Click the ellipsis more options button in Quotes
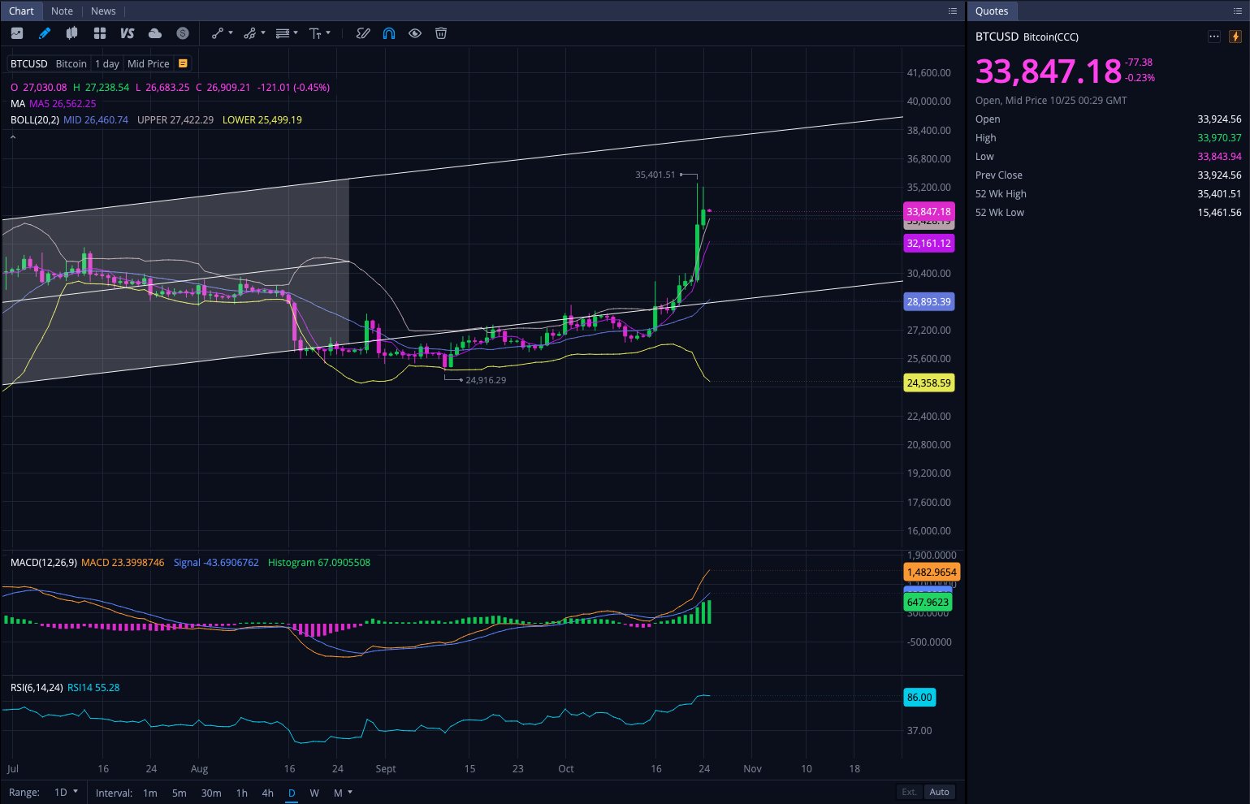 coord(1214,37)
